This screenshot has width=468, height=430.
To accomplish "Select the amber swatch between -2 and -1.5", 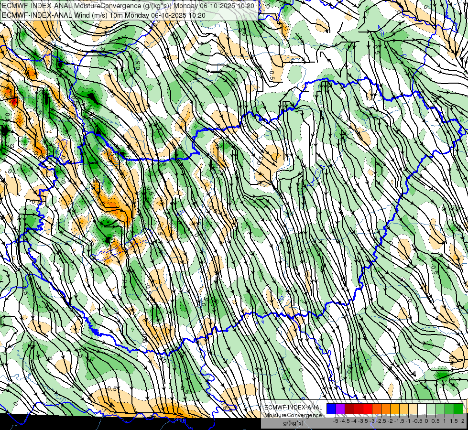I will [395, 409].
